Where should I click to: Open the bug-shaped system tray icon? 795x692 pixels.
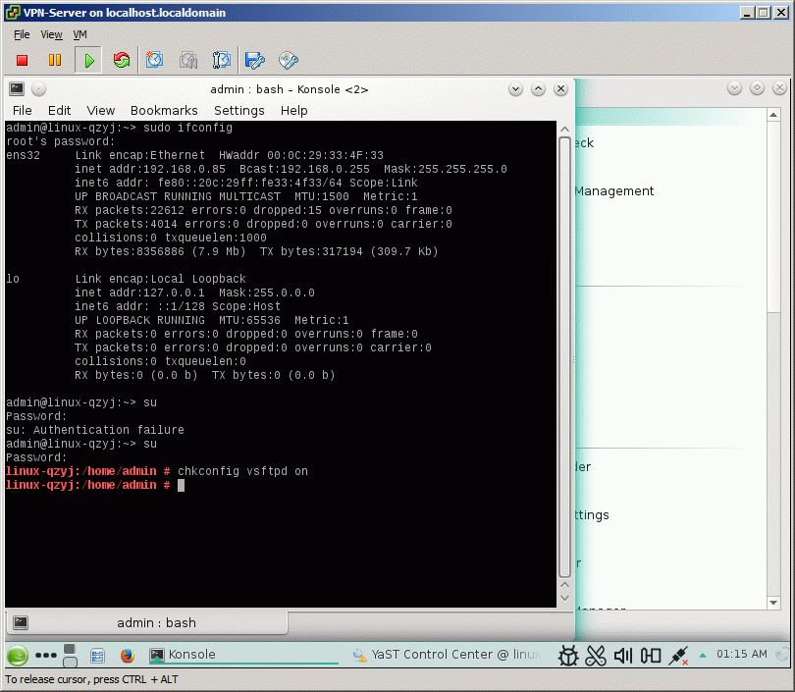point(568,656)
